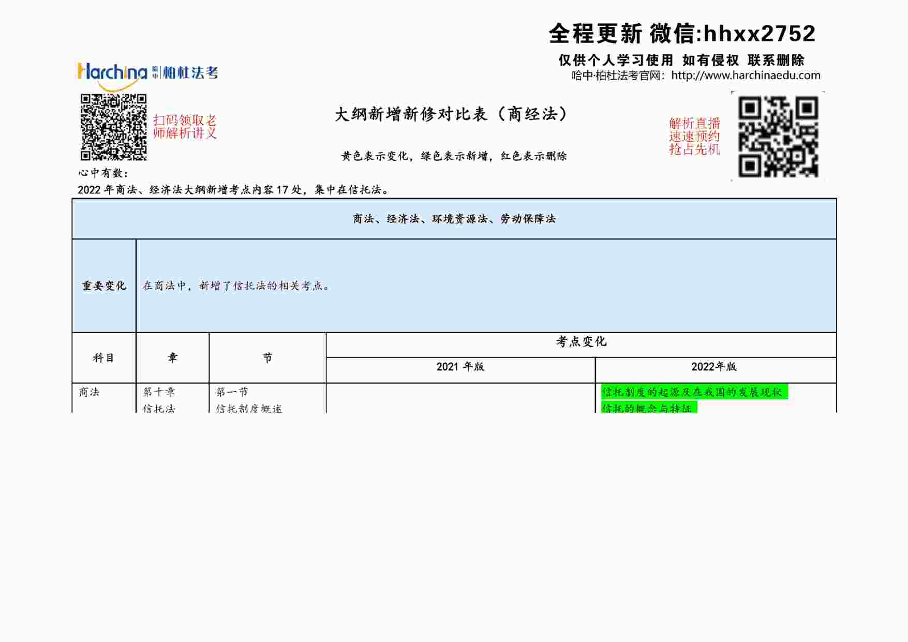Click green highlighted 信托制度的起源及在我国的发展现状
The height and width of the screenshot is (642, 908).
(694, 392)
